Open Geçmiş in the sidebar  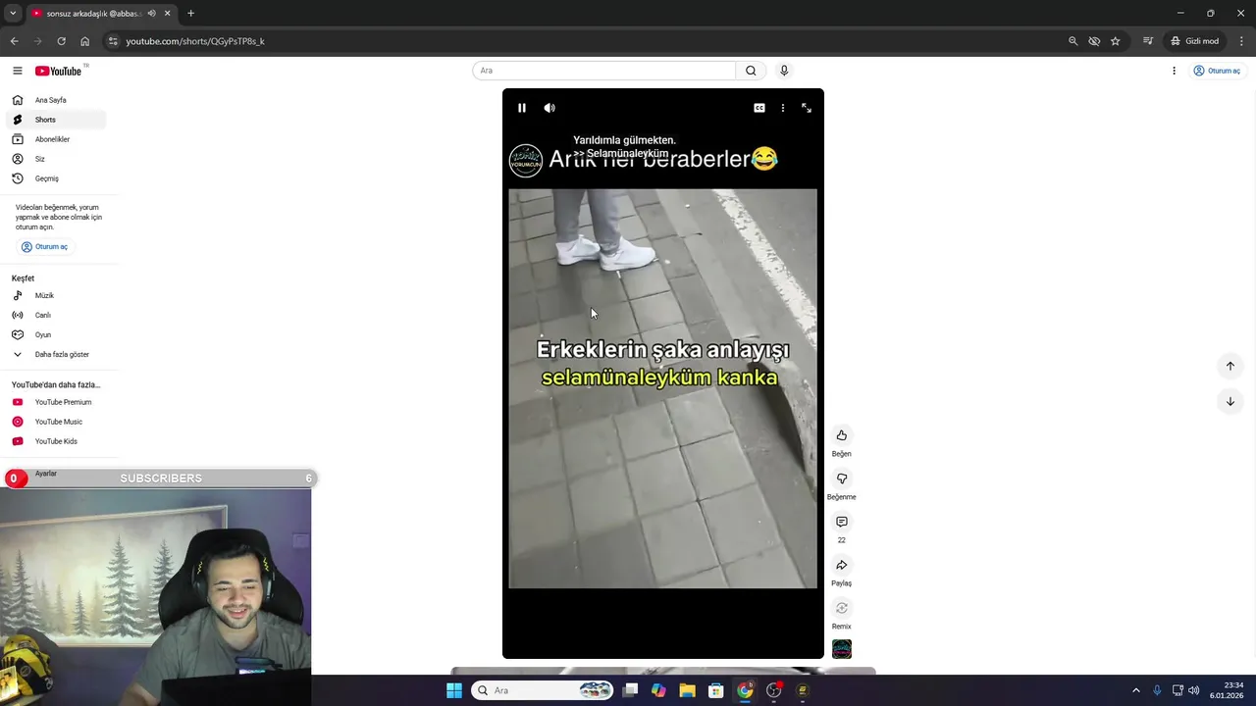(55, 178)
